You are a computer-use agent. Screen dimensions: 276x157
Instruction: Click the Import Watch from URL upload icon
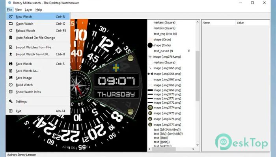[11, 54]
